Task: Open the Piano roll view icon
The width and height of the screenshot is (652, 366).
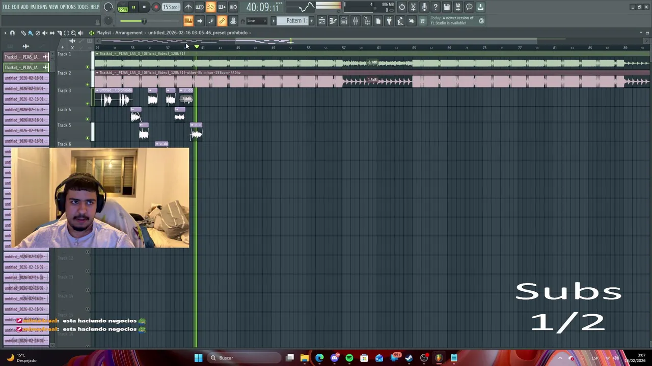Action: pyautogui.click(x=333, y=21)
